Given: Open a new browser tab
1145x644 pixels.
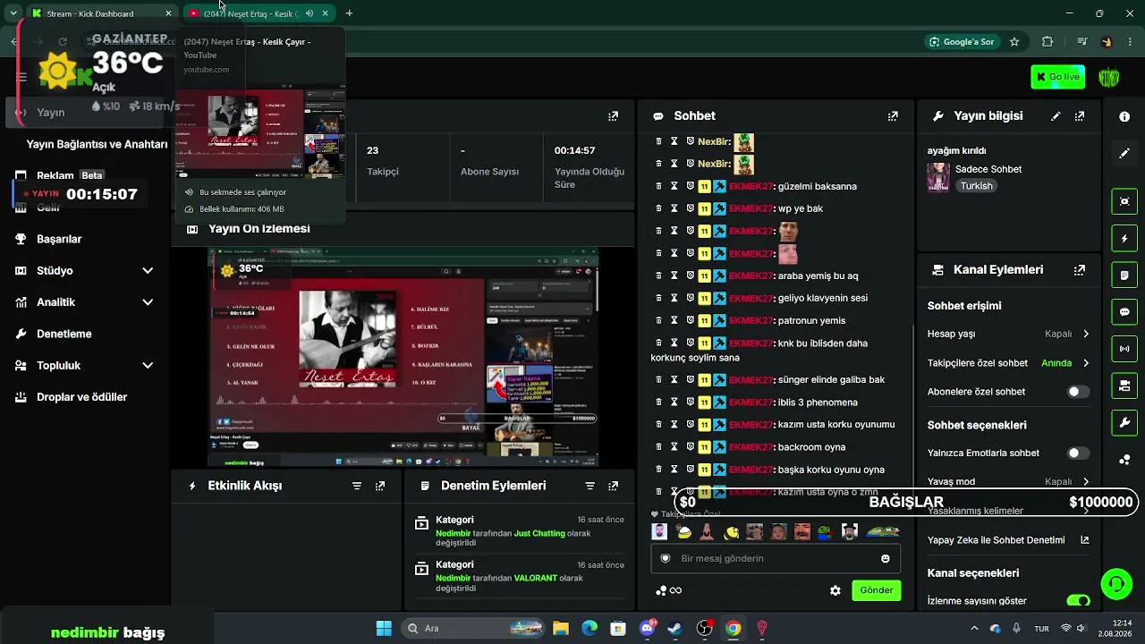Looking at the screenshot, I should pos(349,13).
